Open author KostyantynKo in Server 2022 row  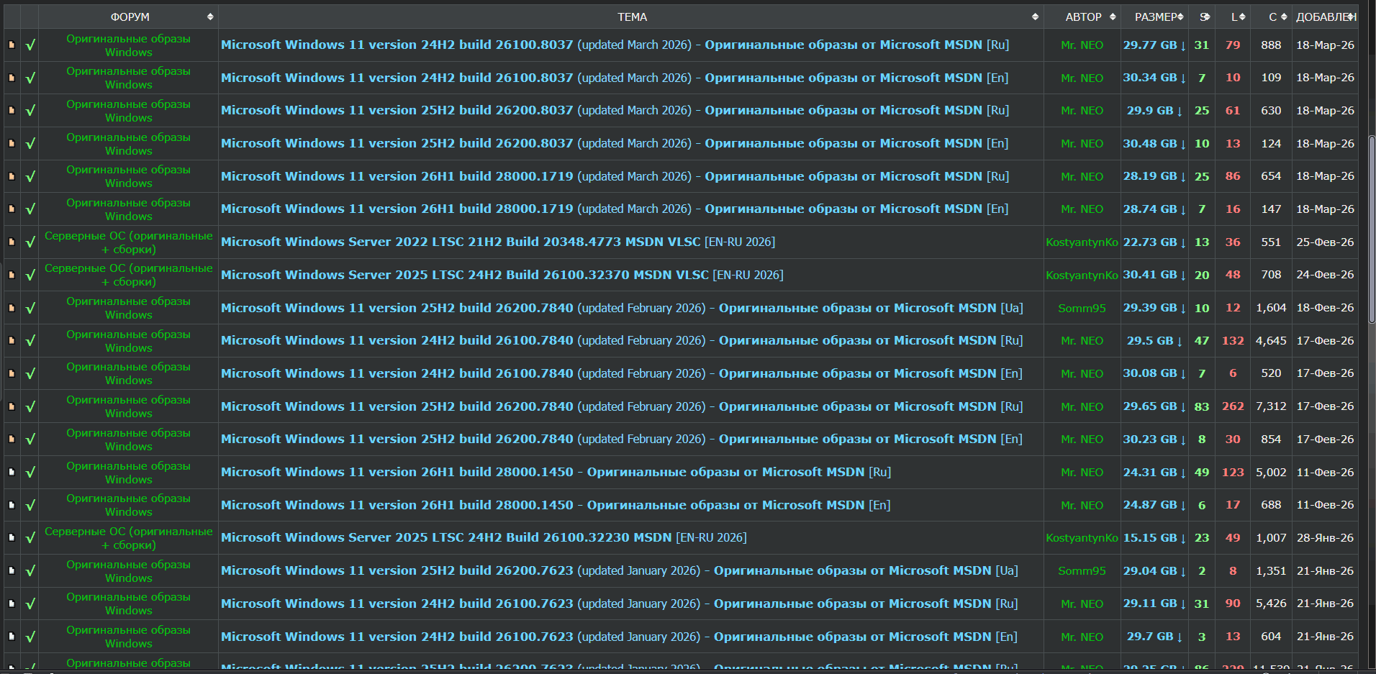click(x=1082, y=242)
